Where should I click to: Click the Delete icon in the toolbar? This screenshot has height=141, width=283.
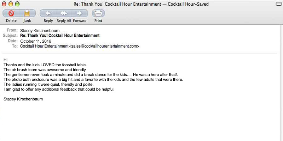(x=11, y=13)
